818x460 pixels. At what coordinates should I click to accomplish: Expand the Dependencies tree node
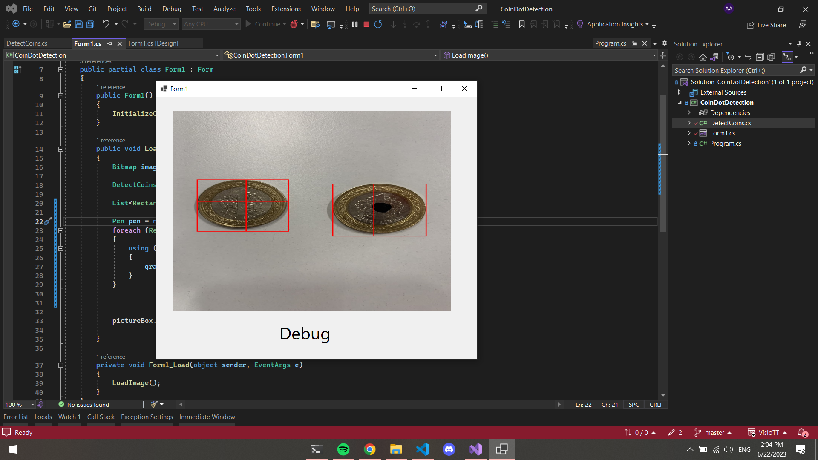(689, 112)
